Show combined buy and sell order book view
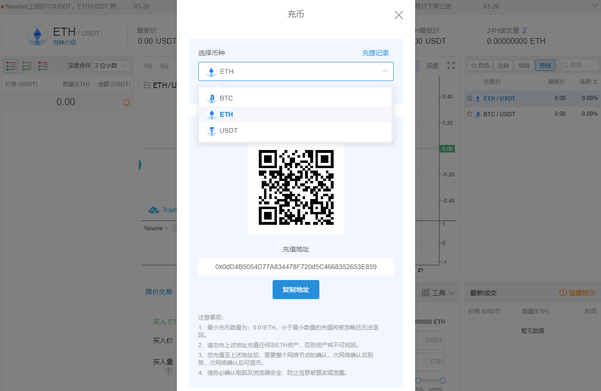Image resolution: width=601 pixels, height=391 pixels. click(x=11, y=66)
